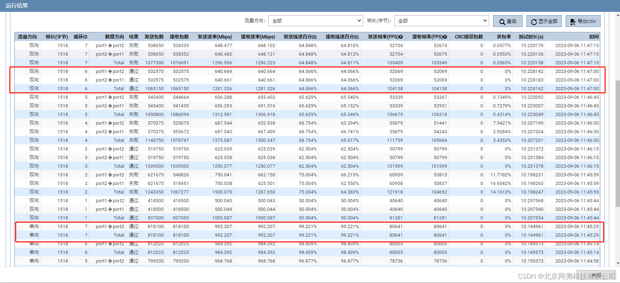Sort by 流量方向 column header
Image resolution: width=620 pixels, height=283 pixels.
(27, 37)
